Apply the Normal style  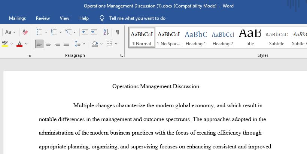coord(142,37)
